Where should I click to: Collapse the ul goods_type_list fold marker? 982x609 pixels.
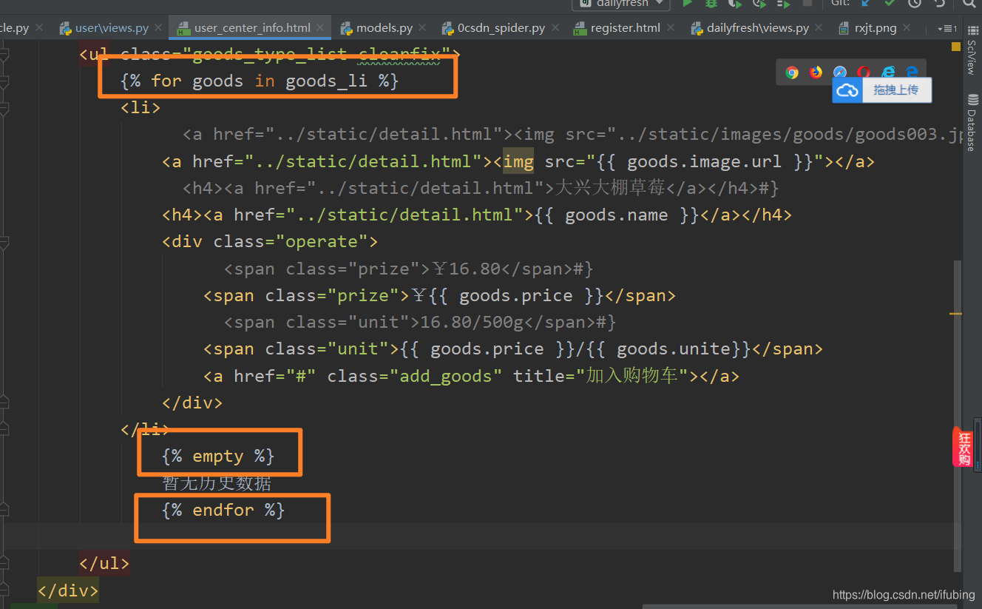point(4,54)
